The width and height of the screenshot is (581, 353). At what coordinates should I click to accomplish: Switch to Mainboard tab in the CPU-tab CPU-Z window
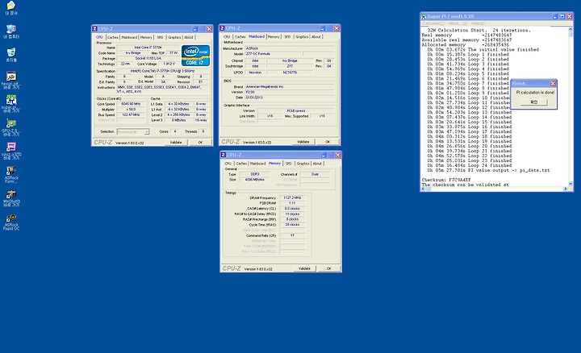point(129,37)
